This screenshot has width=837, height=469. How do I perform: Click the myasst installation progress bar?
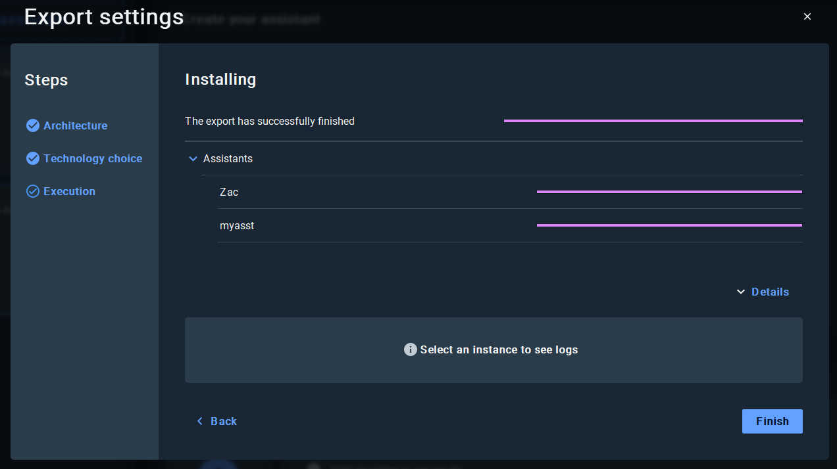tap(669, 225)
